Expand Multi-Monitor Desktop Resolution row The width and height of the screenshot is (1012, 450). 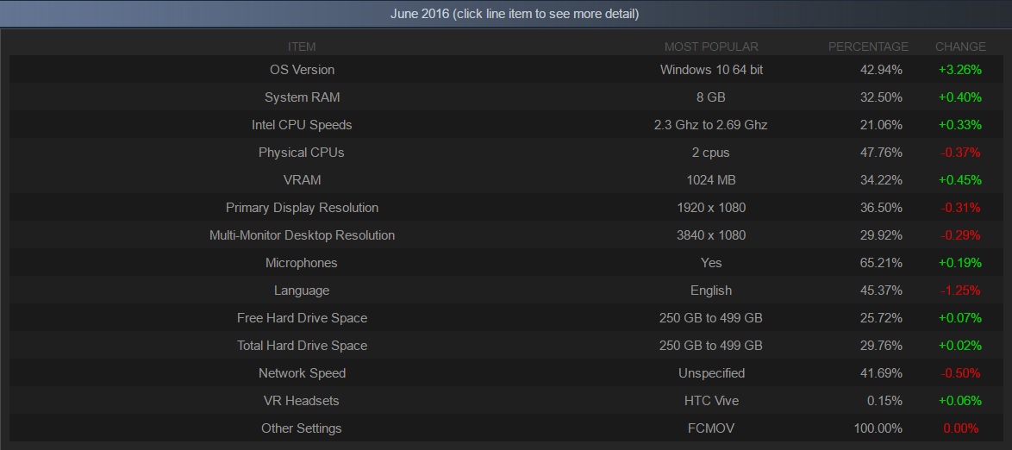click(x=302, y=235)
